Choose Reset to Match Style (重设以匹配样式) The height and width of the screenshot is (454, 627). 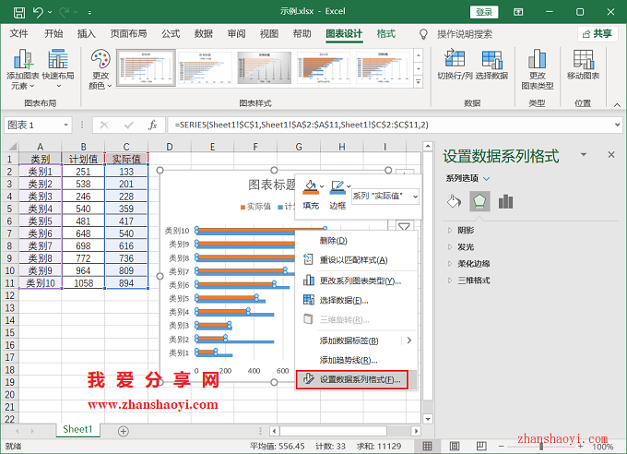click(356, 260)
